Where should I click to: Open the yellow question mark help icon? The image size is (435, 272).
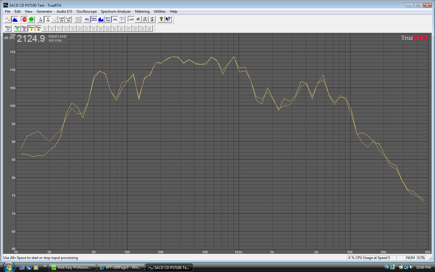[x=161, y=19]
